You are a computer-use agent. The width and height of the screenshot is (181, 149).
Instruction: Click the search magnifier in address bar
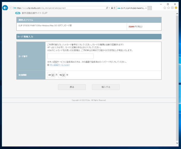[x=107, y=8]
